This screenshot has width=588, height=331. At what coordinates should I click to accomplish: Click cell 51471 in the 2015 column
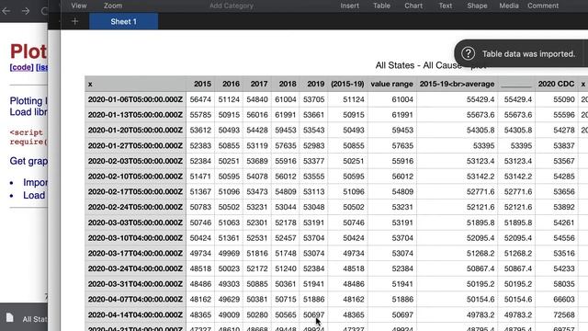[x=200, y=177]
